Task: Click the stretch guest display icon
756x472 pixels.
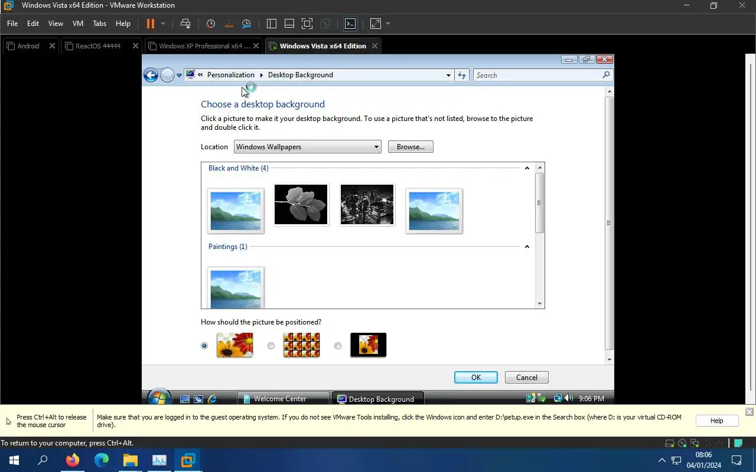Action: tap(376, 24)
